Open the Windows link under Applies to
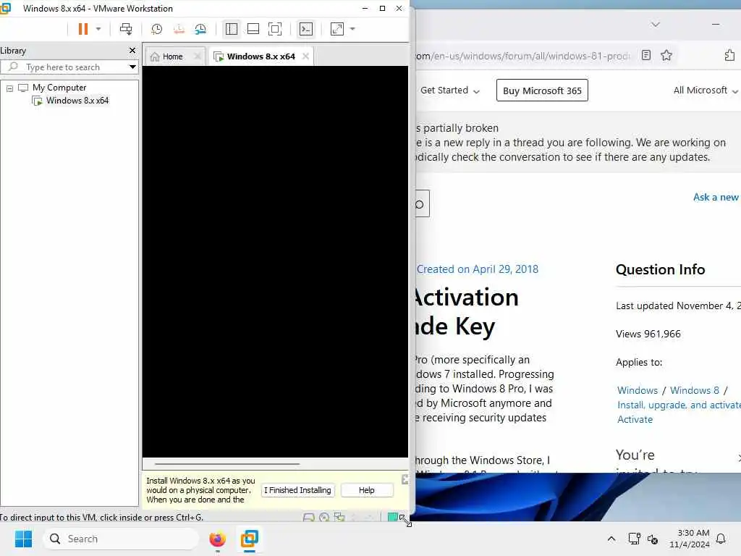 [x=637, y=390]
